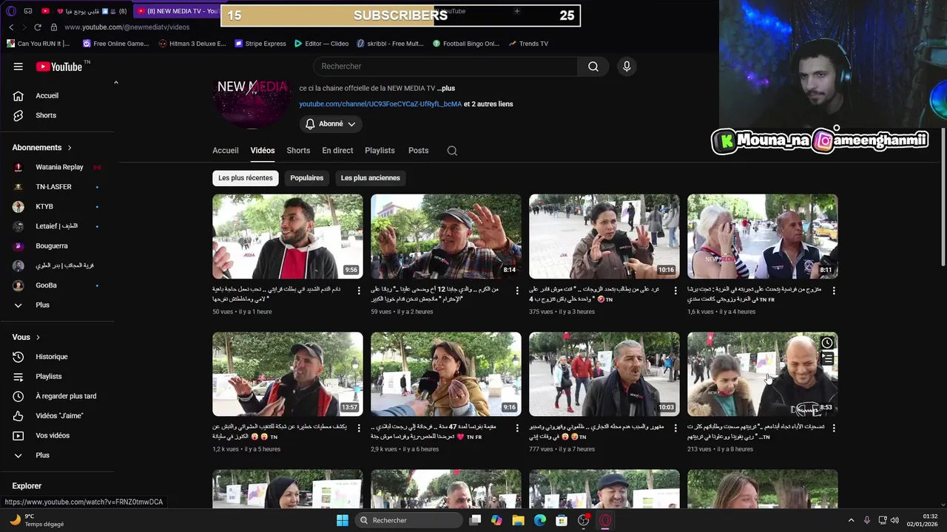Open the channel URL link
The height and width of the screenshot is (532, 947).
click(380, 104)
